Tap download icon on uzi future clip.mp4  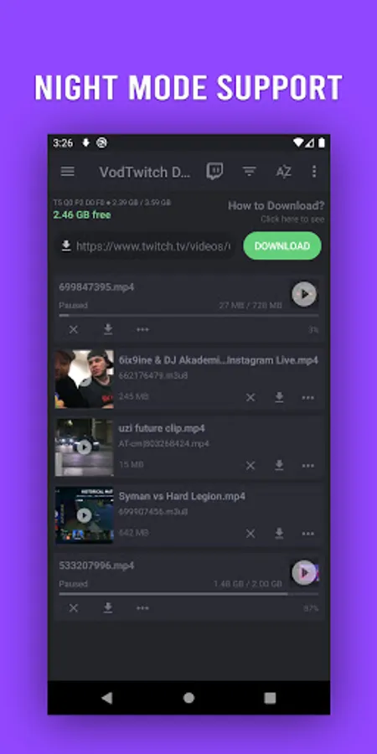[x=279, y=465]
